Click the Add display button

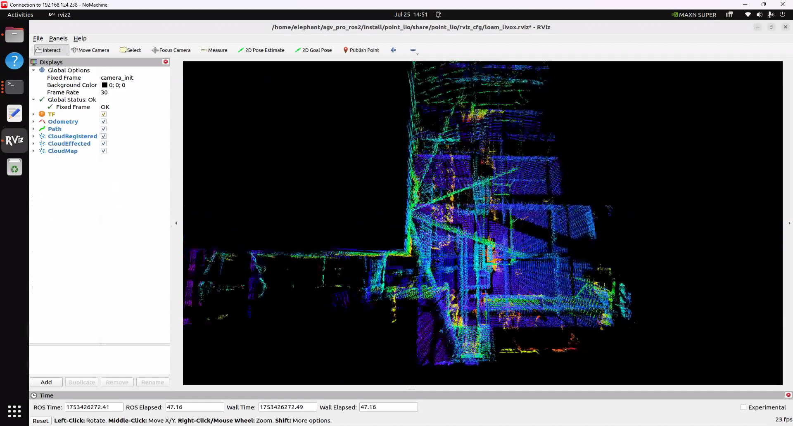46,382
